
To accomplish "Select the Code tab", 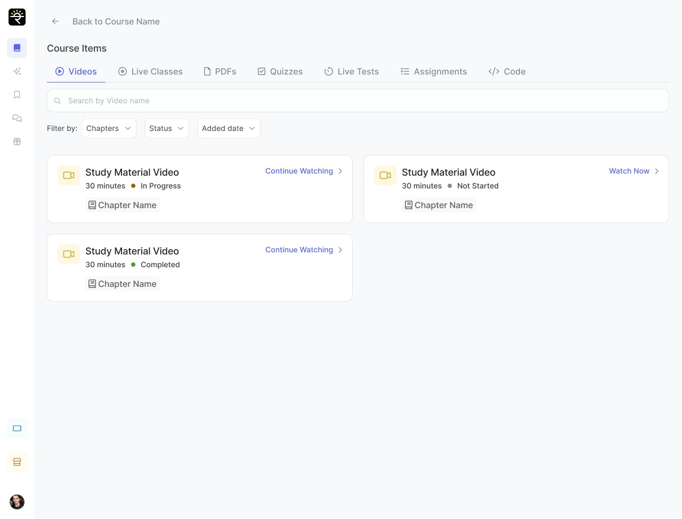I will (507, 71).
